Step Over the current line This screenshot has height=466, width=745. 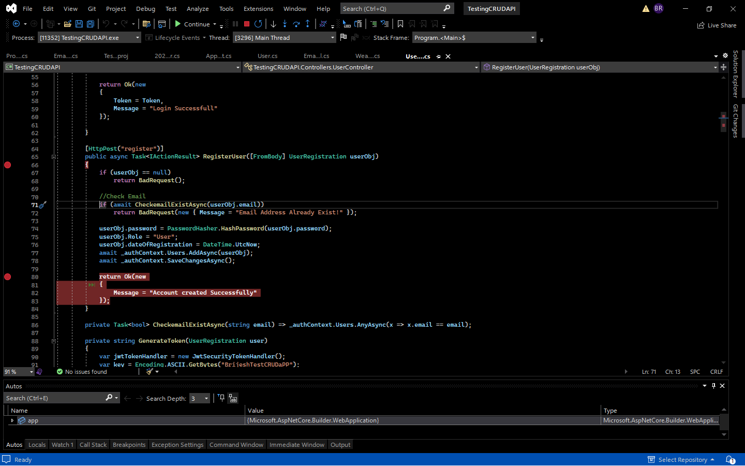point(295,24)
